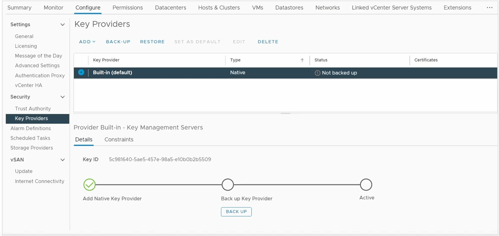Select the Constraints sub-tab
499x236 pixels.
click(x=119, y=139)
